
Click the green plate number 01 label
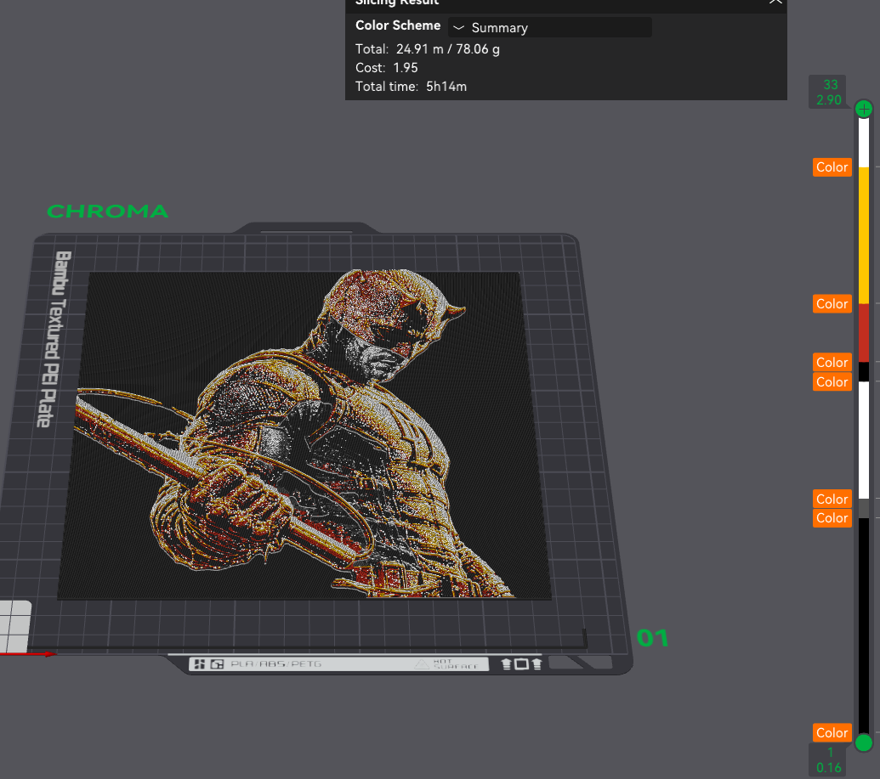coord(652,638)
